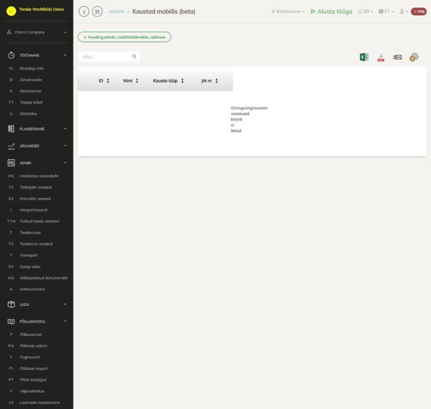The height and width of the screenshot is (409, 431).
Task: Click the Põllumoodul map icon
Action: click(11, 321)
